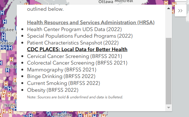Click 'Special Populations Funded Programs (2022)' text

[x=80, y=36]
